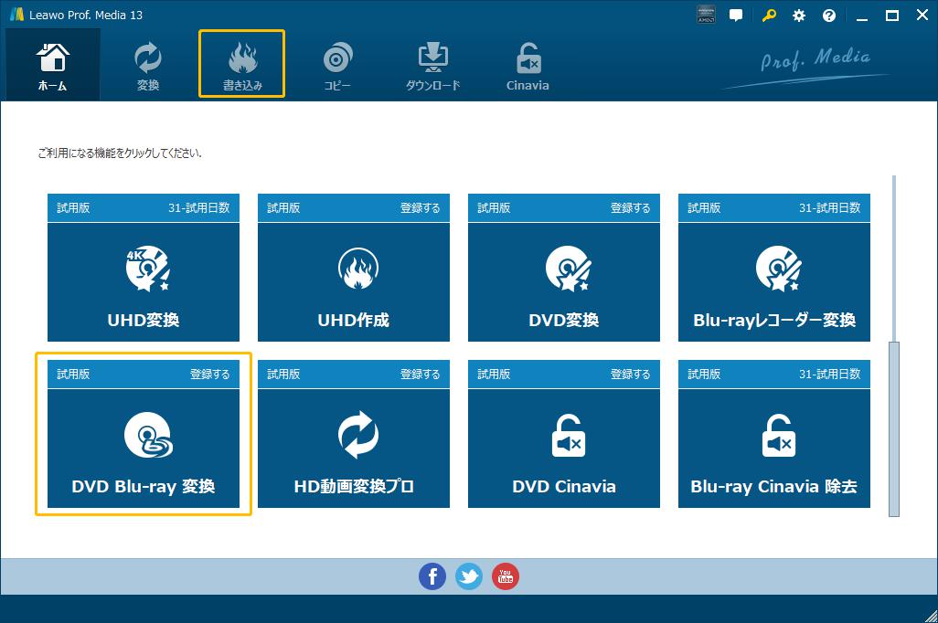Click 登録する on the UHD作成 tile
This screenshot has width=938, height=623.
click(x=420, y=208)
